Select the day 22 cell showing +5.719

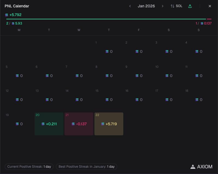109,124
